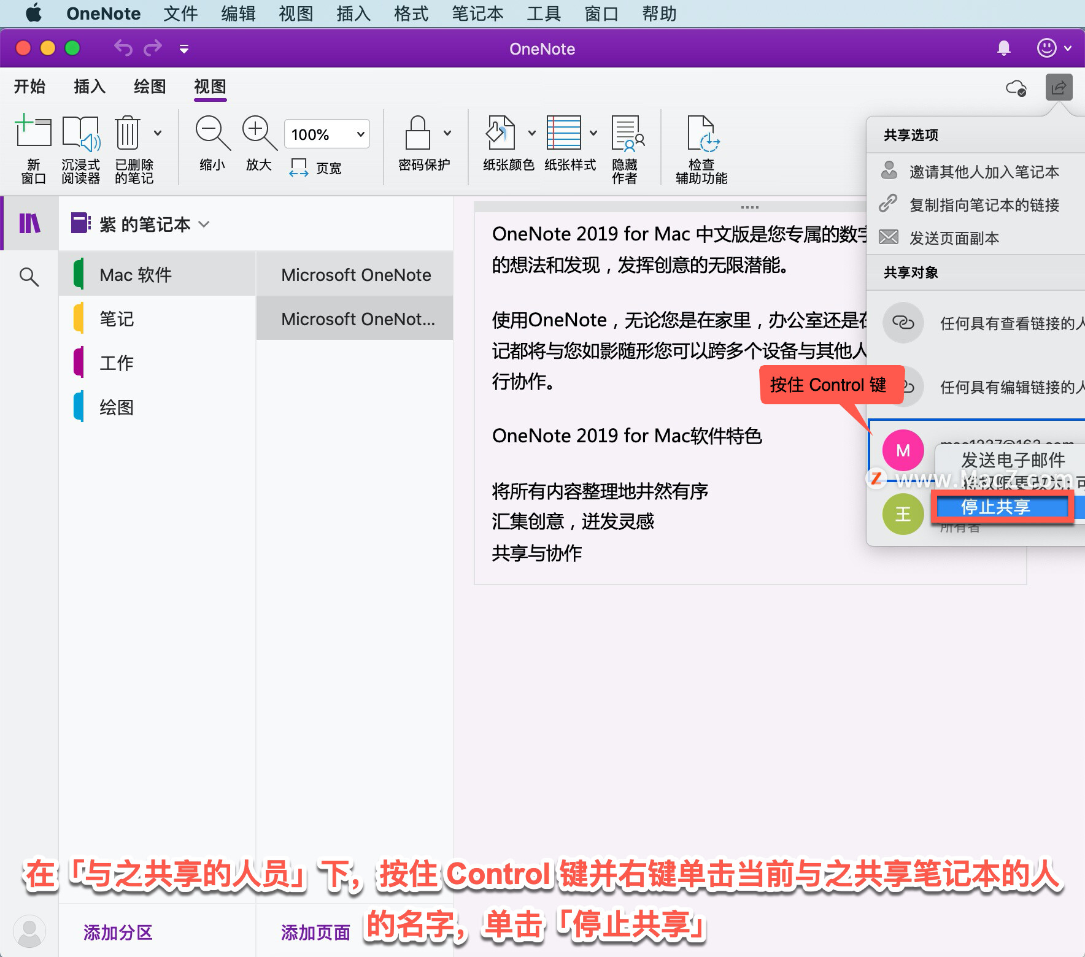Toggle 隐藏作者 hide authors
This screenshot has width=1085, height=957.
coord(627,149)
